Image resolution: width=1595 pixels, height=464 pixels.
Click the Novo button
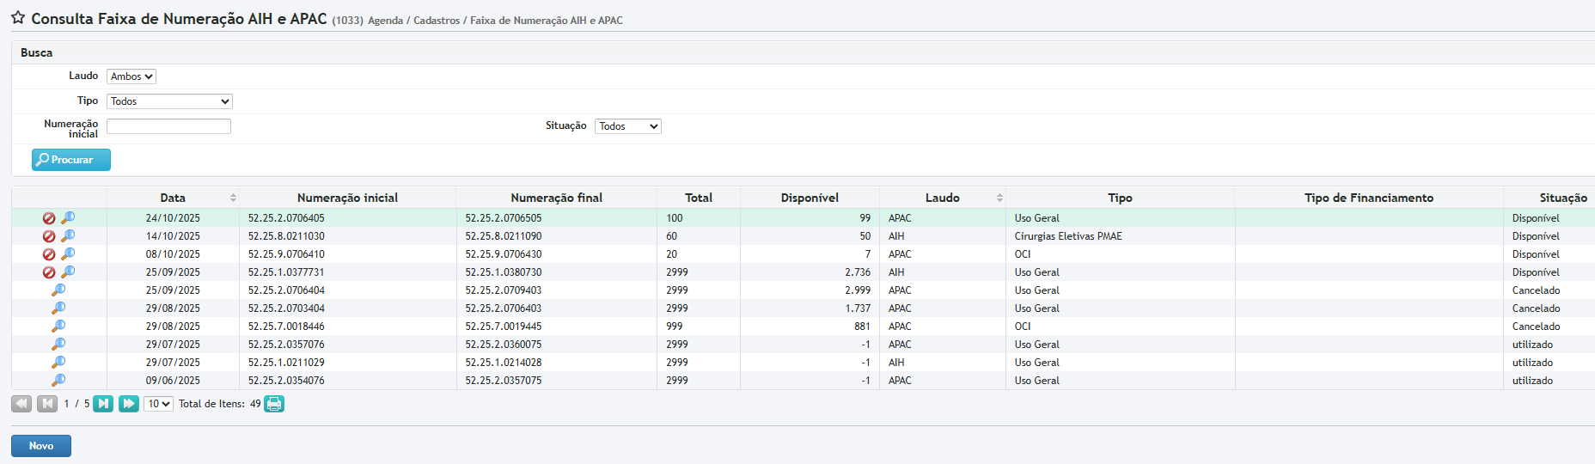[41, 446]
